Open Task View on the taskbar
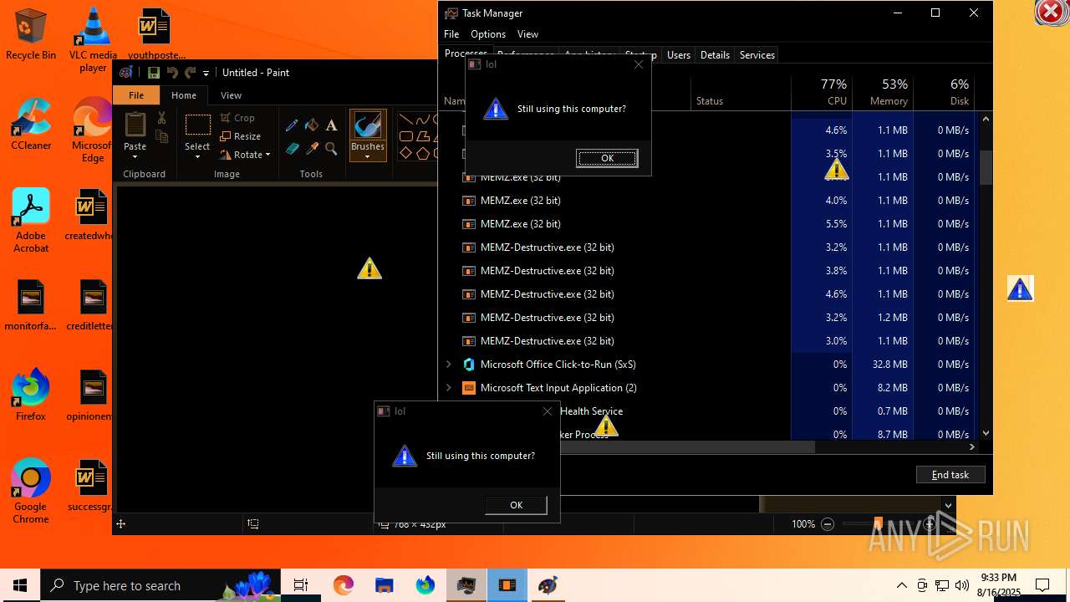Image resolution: width=1070 pixels, height=602 pixels. [x=301, y=585]
